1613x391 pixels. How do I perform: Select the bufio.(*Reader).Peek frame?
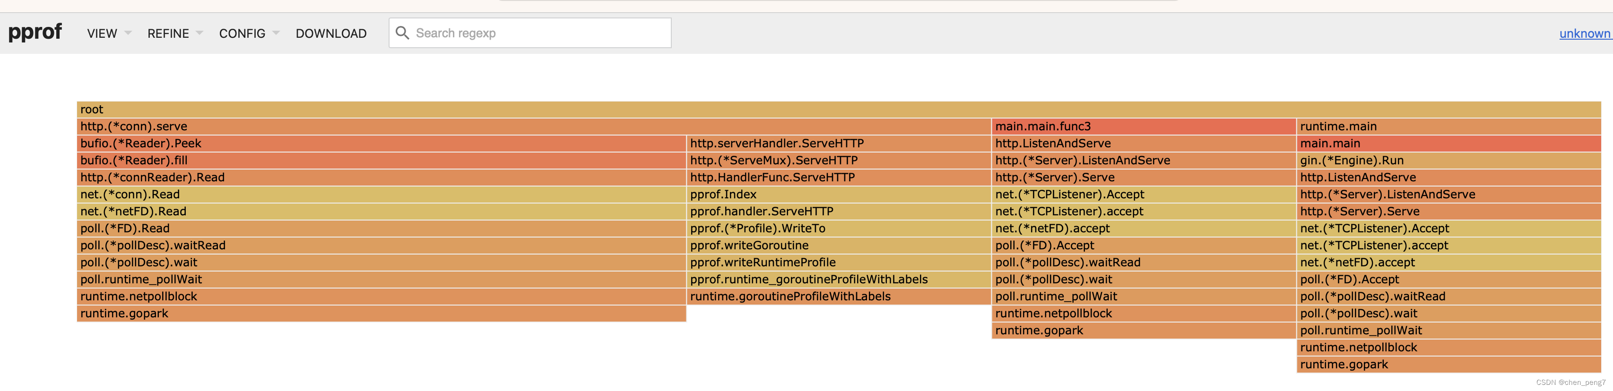(382, 143)
